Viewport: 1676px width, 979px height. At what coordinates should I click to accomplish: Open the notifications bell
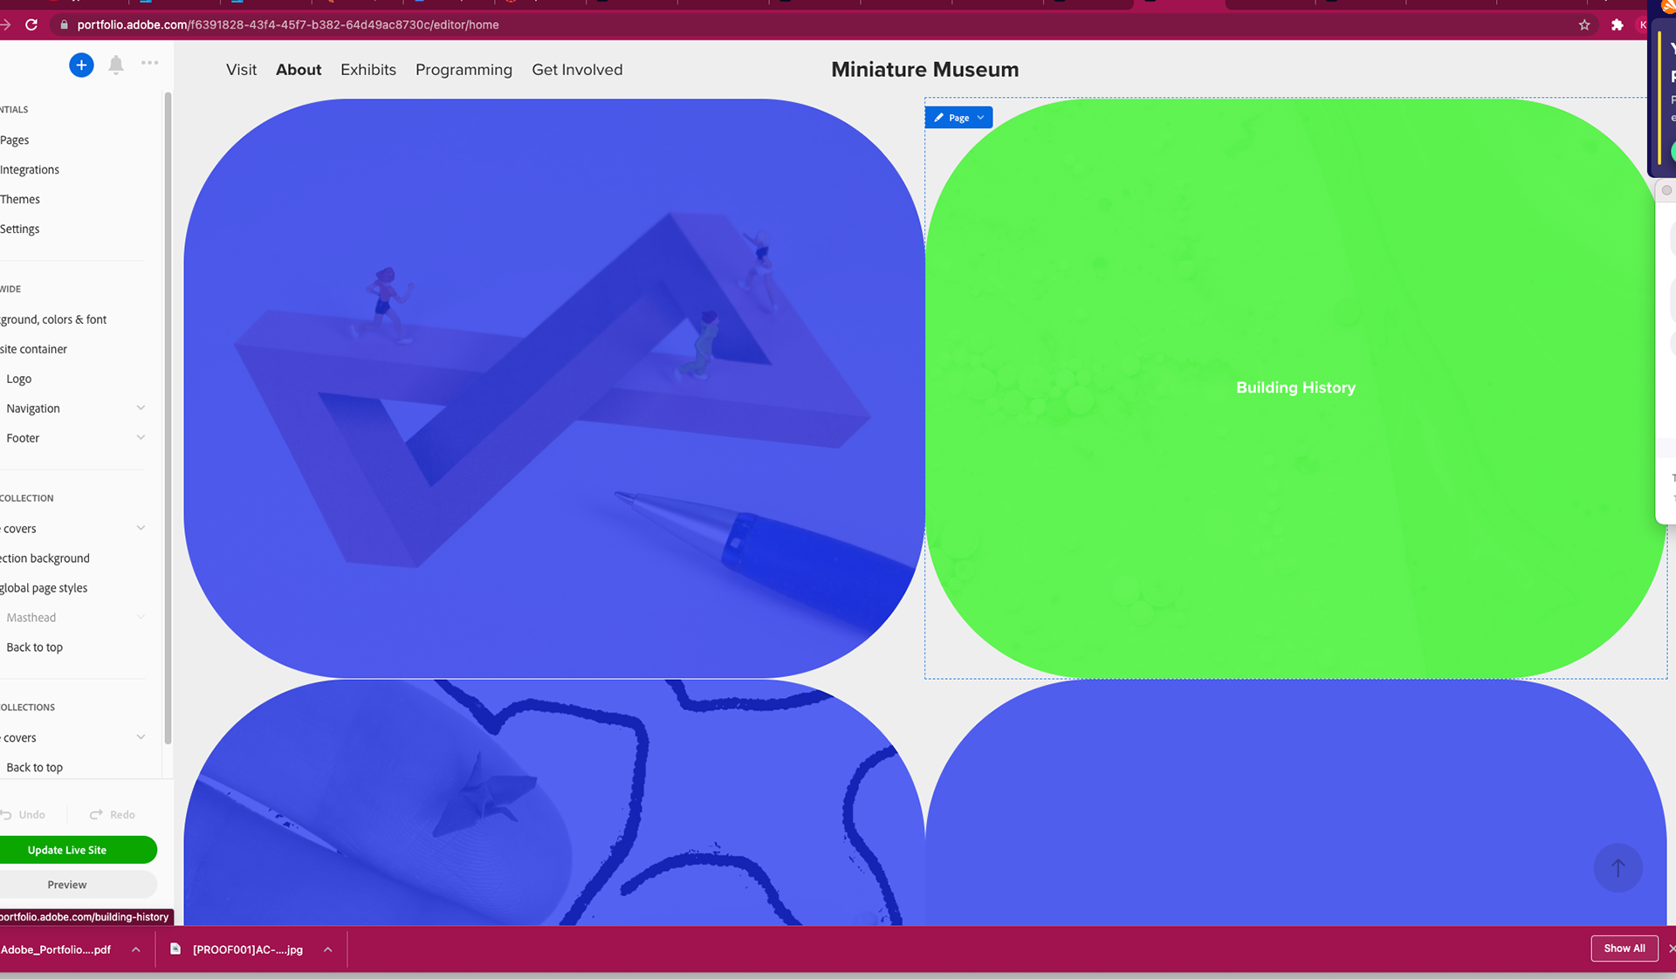pyautogui.click(x=116, y=65)
